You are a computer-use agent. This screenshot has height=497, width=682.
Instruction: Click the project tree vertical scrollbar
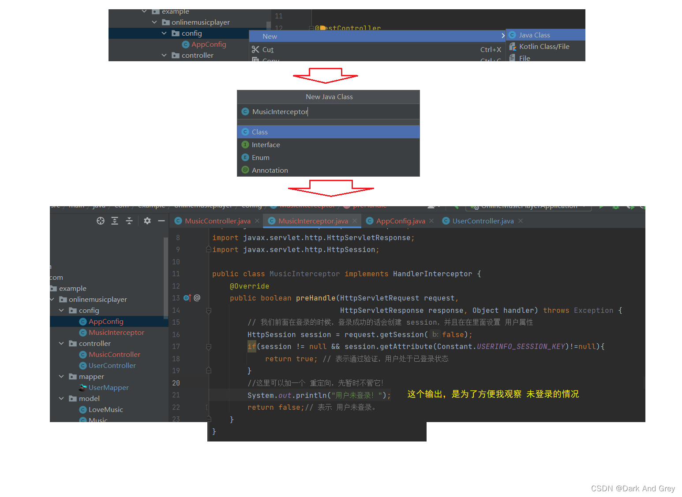[166, 278]
